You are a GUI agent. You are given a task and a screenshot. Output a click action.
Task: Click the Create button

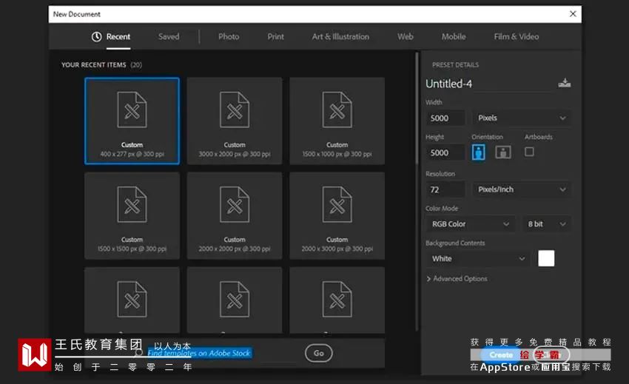501,354
